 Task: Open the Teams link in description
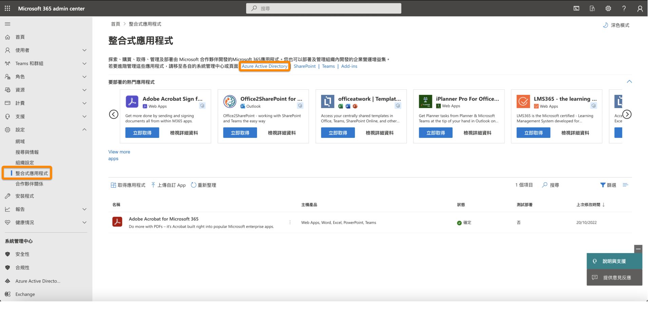pos(328,66)
